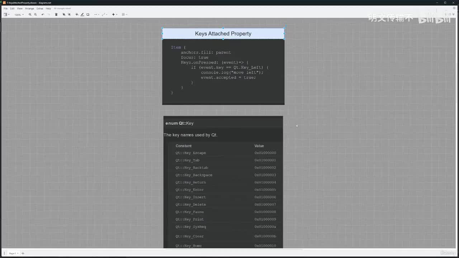Click the diagrams.net app logo icon
The image size is (459, 258).
tap(4, 3)
